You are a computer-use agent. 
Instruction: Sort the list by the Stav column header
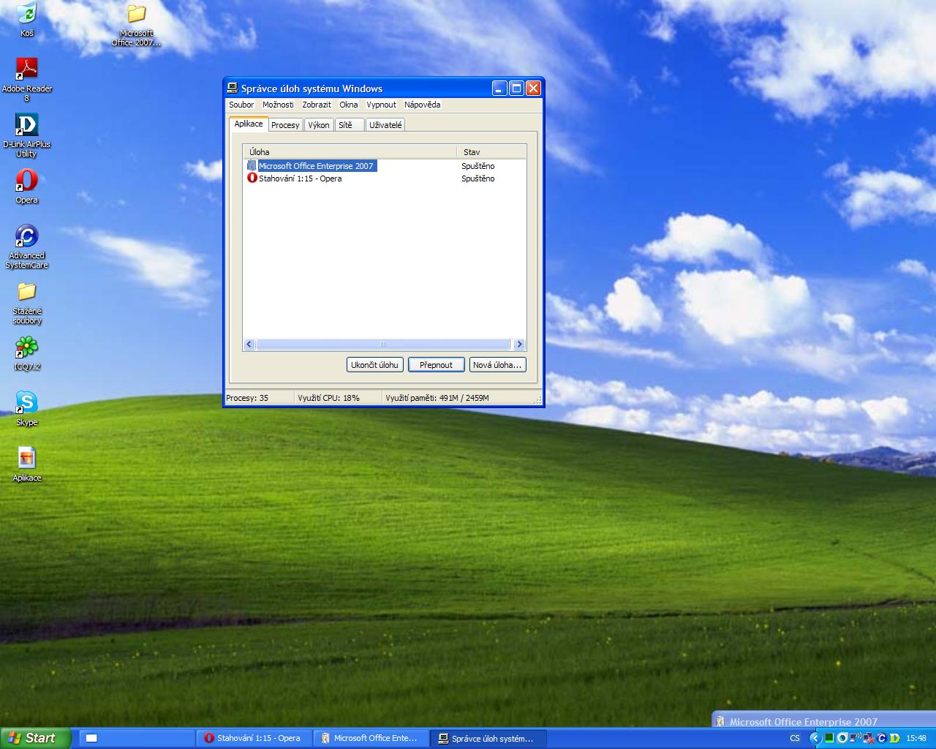(490, 152)
